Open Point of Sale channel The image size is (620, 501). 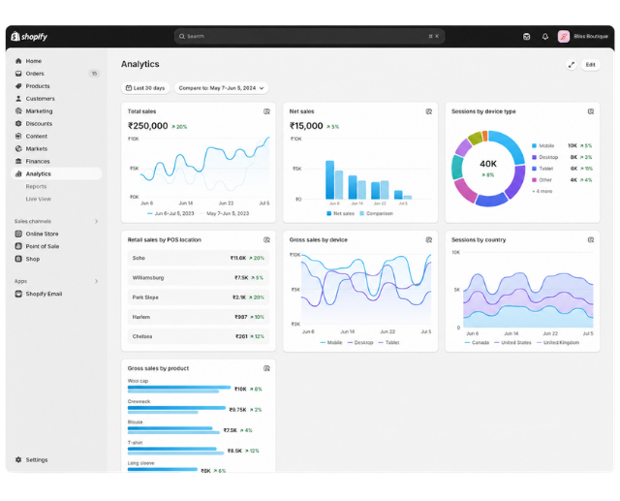pos(43,246)
